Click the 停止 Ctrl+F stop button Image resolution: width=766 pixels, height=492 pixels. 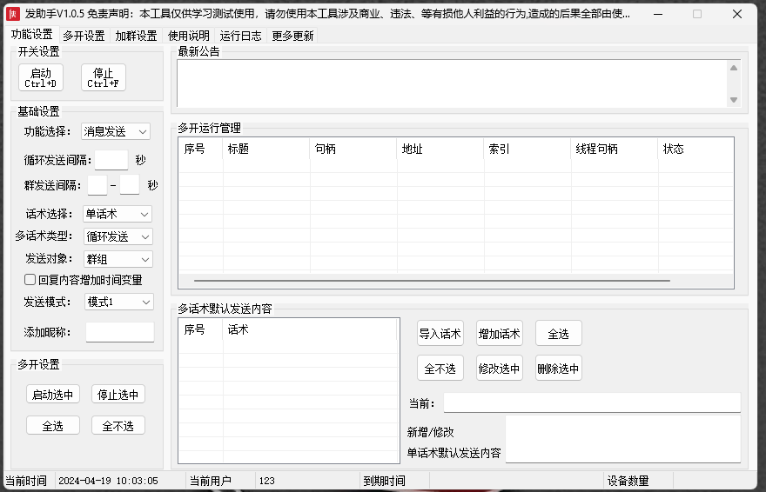[104, 77]
